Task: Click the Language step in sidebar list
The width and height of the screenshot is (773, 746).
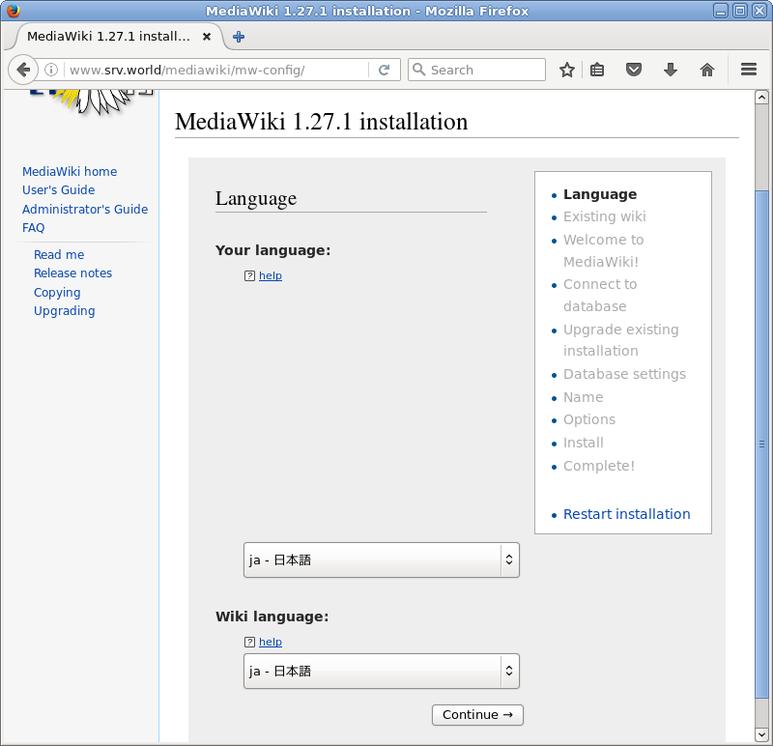Action: click(x=600, y=194)
